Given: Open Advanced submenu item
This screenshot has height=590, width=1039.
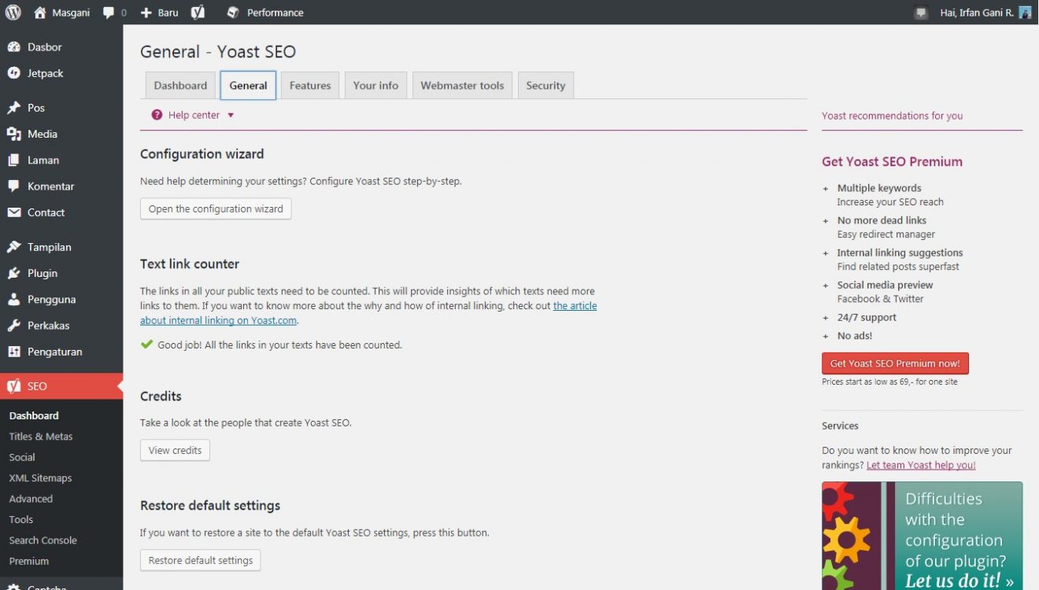Looking at the screenshot, I should pos(31,499).
